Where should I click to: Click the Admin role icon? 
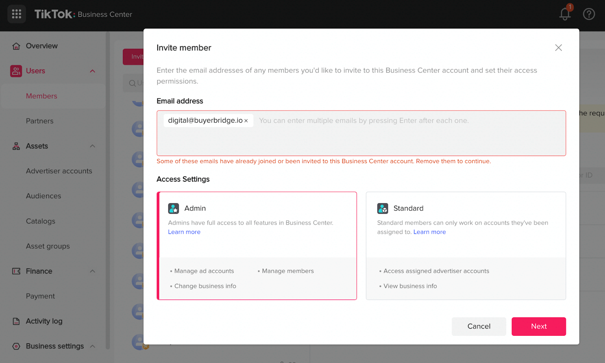(x=174, y=209)
